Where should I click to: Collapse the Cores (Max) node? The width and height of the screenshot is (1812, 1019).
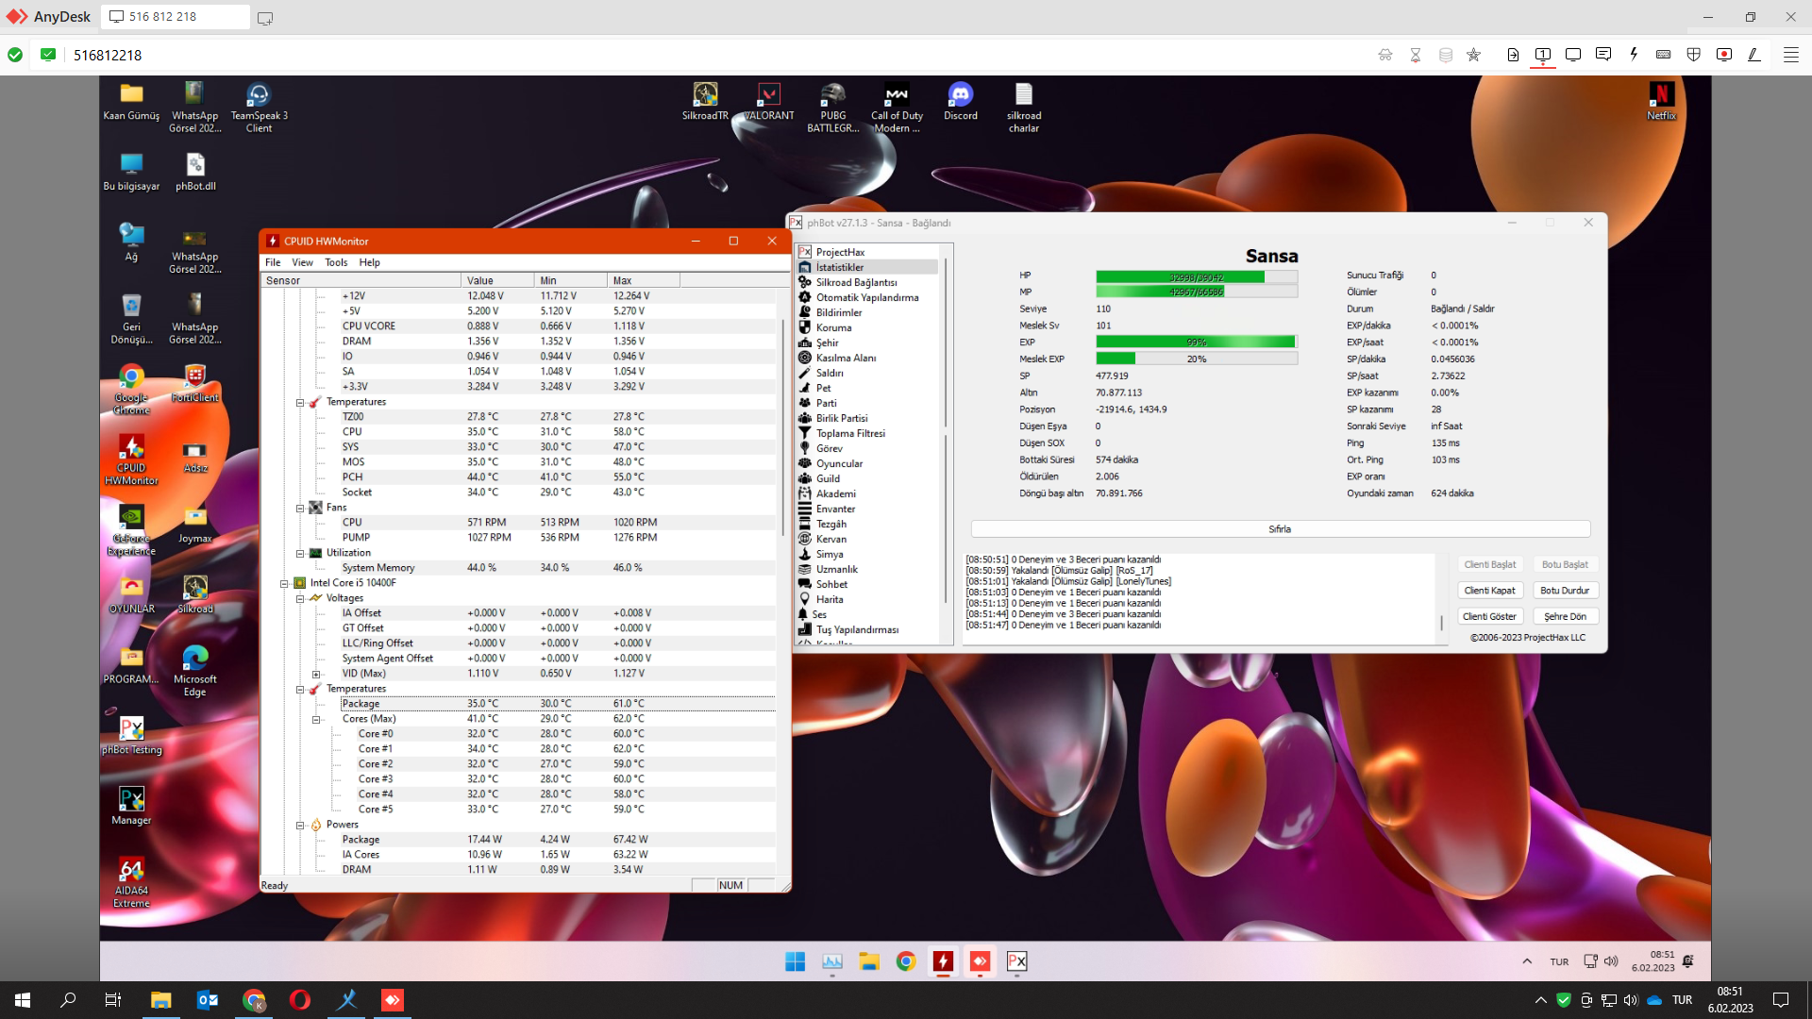(316, 719)
